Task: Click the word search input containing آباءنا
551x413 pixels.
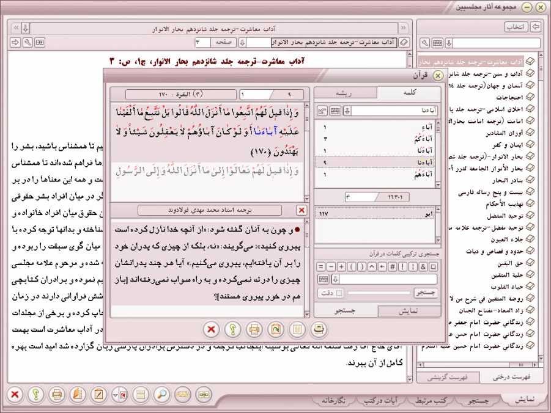Action: point(394,111)
